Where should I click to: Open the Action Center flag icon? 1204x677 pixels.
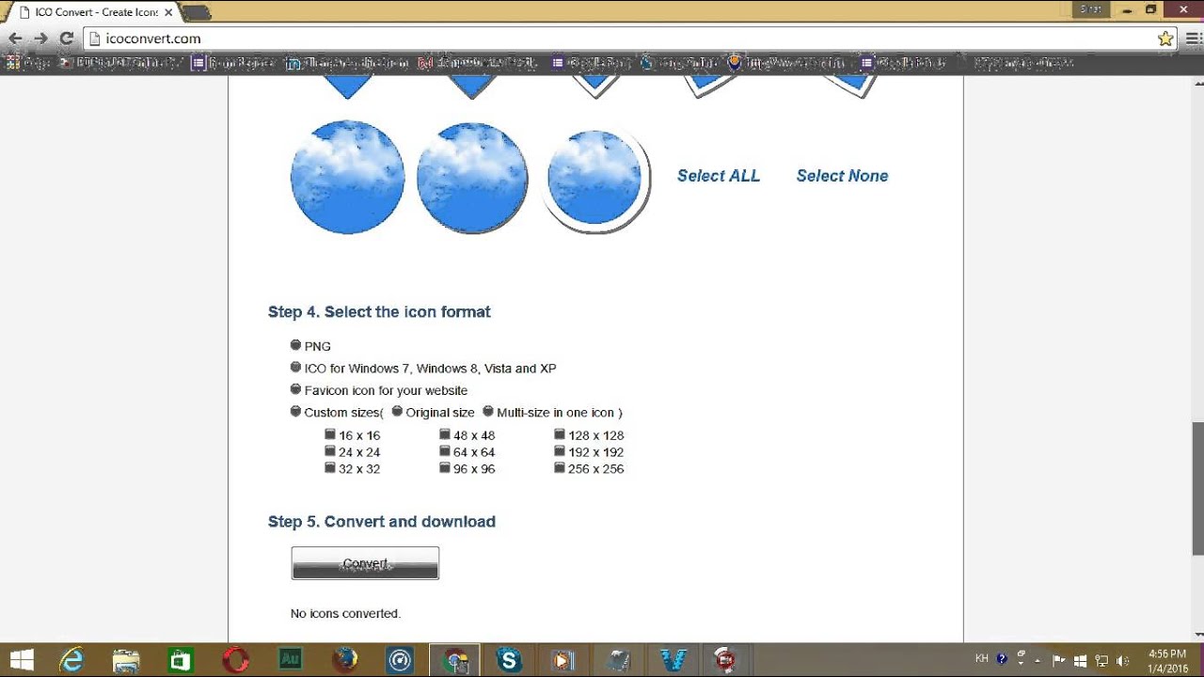coord(1057,659)
